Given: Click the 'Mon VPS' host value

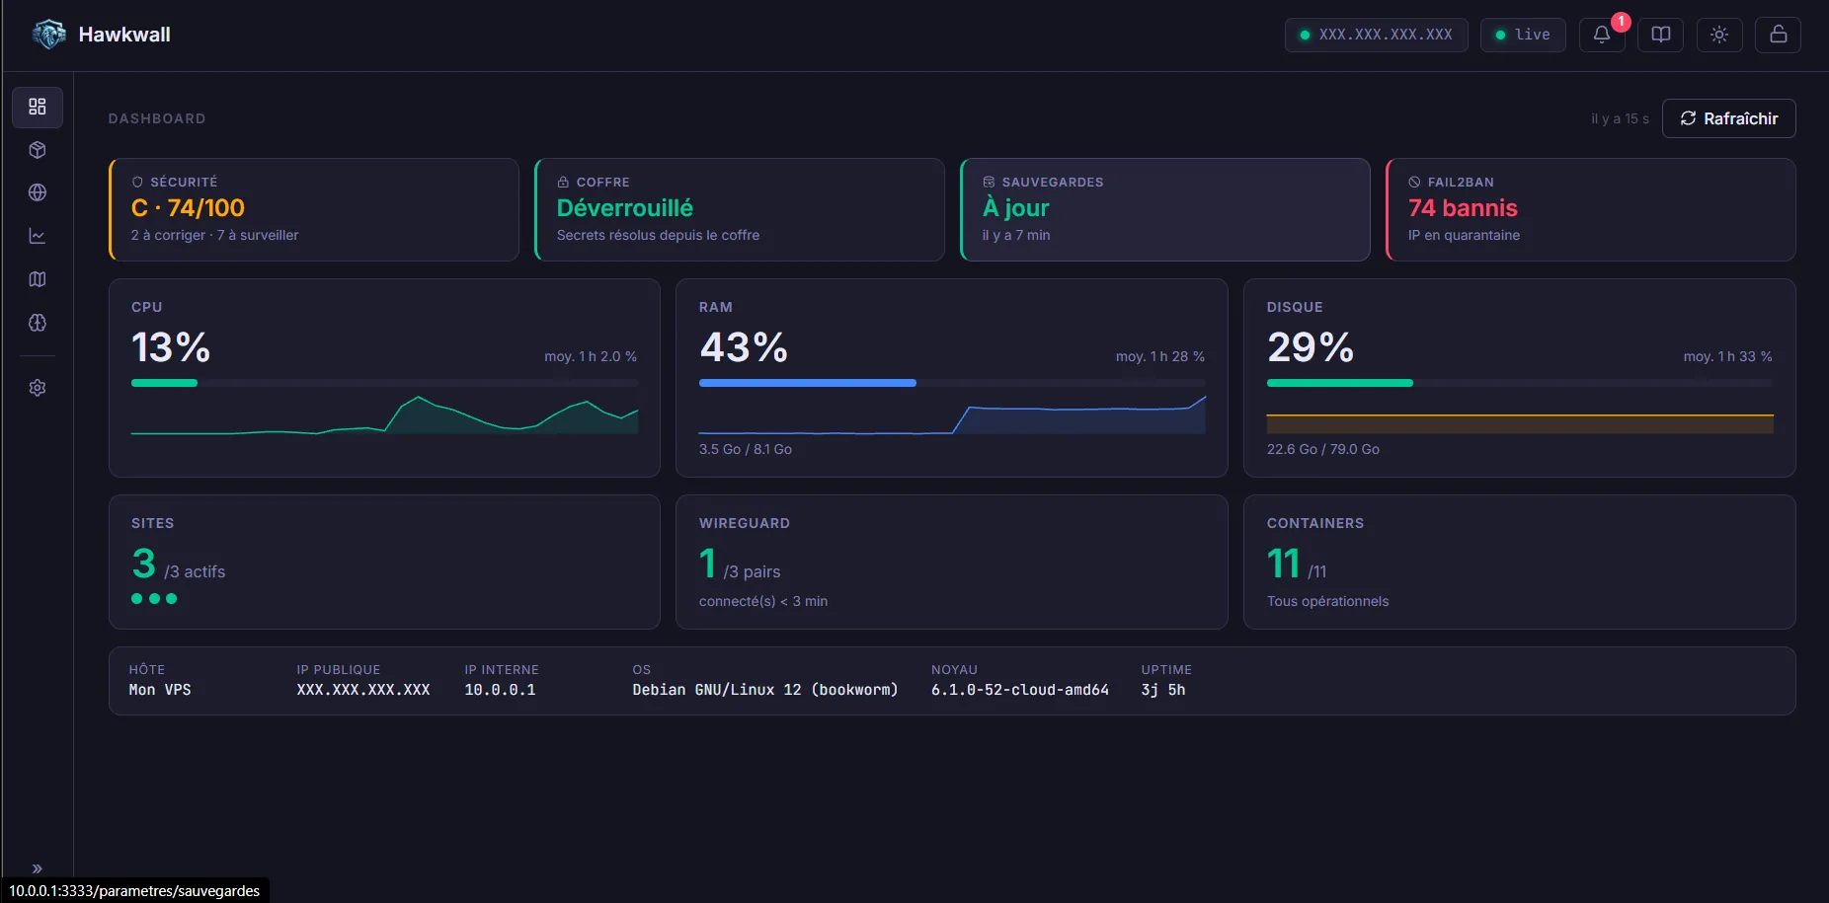Looking at the screenshot, I should point(160,690).
